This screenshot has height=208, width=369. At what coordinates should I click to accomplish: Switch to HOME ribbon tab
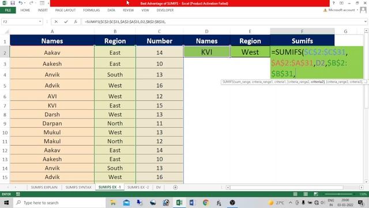(x=25, y=10)
